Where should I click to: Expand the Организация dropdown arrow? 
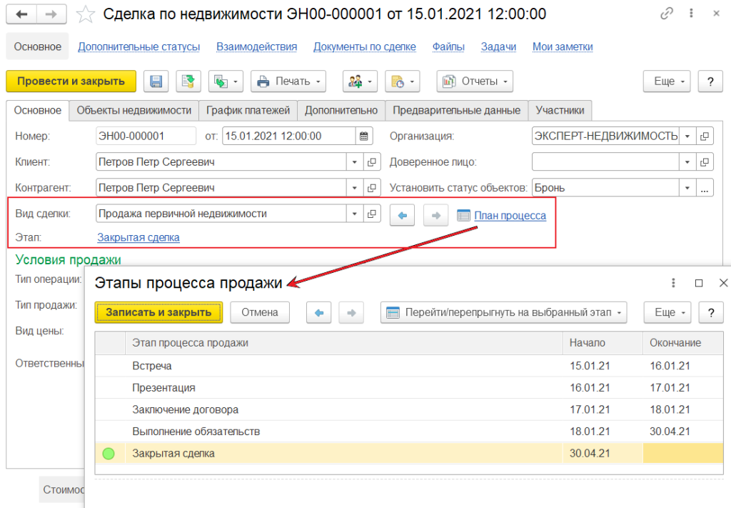pos(687,136)
